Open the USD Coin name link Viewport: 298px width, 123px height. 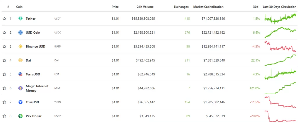pyautogui.click(x=33, y=32)
